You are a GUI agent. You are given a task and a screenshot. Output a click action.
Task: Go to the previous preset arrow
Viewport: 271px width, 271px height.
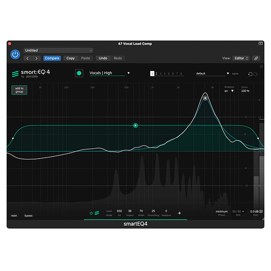pyautogui.click(x=28, y=58)
